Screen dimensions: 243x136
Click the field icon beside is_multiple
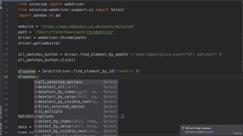pos(36,111)
